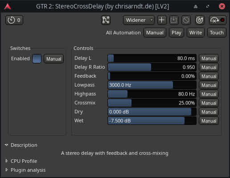Click the roll-up window title bar icon
The image size is (230, 178).
pos(196,6)
